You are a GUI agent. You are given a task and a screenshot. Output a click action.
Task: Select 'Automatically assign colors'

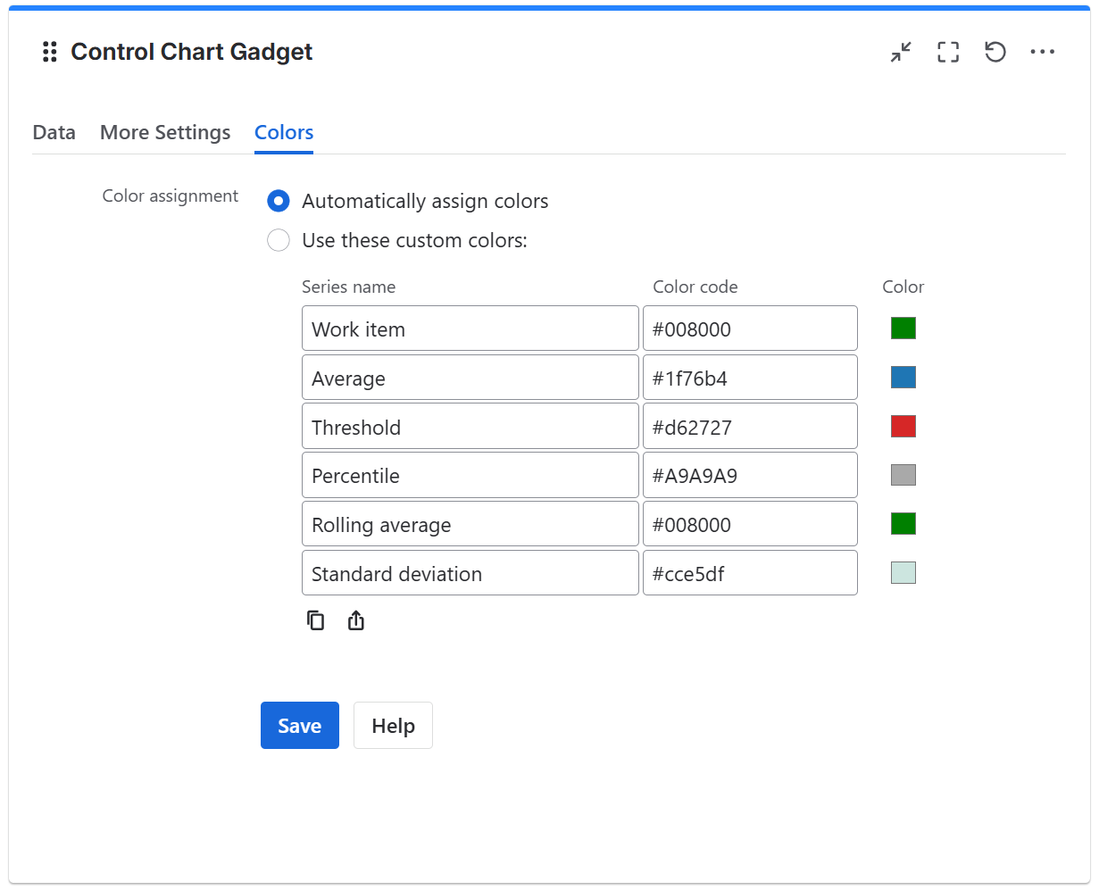278,201
